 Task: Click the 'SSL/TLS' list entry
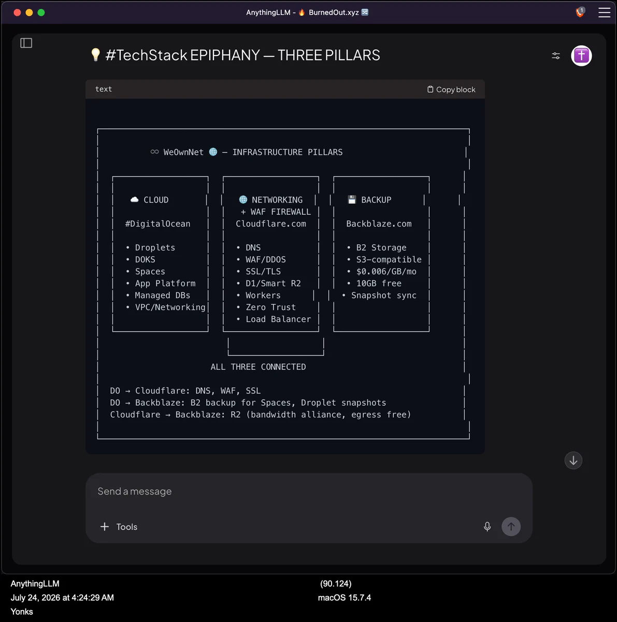[x=263, y=272]
